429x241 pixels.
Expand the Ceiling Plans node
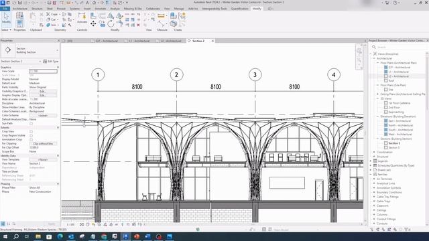click(378, 94)
